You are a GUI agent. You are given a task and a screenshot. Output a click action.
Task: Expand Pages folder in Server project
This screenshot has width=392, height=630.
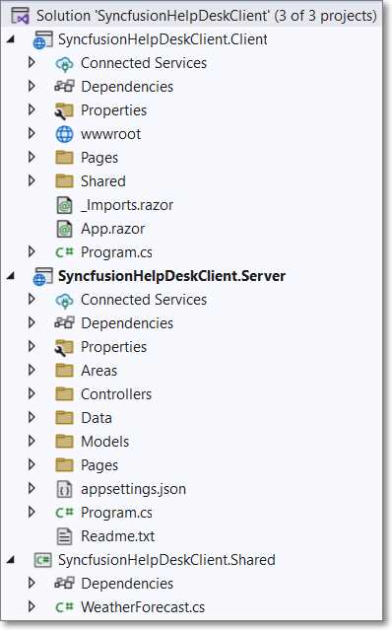32,465
